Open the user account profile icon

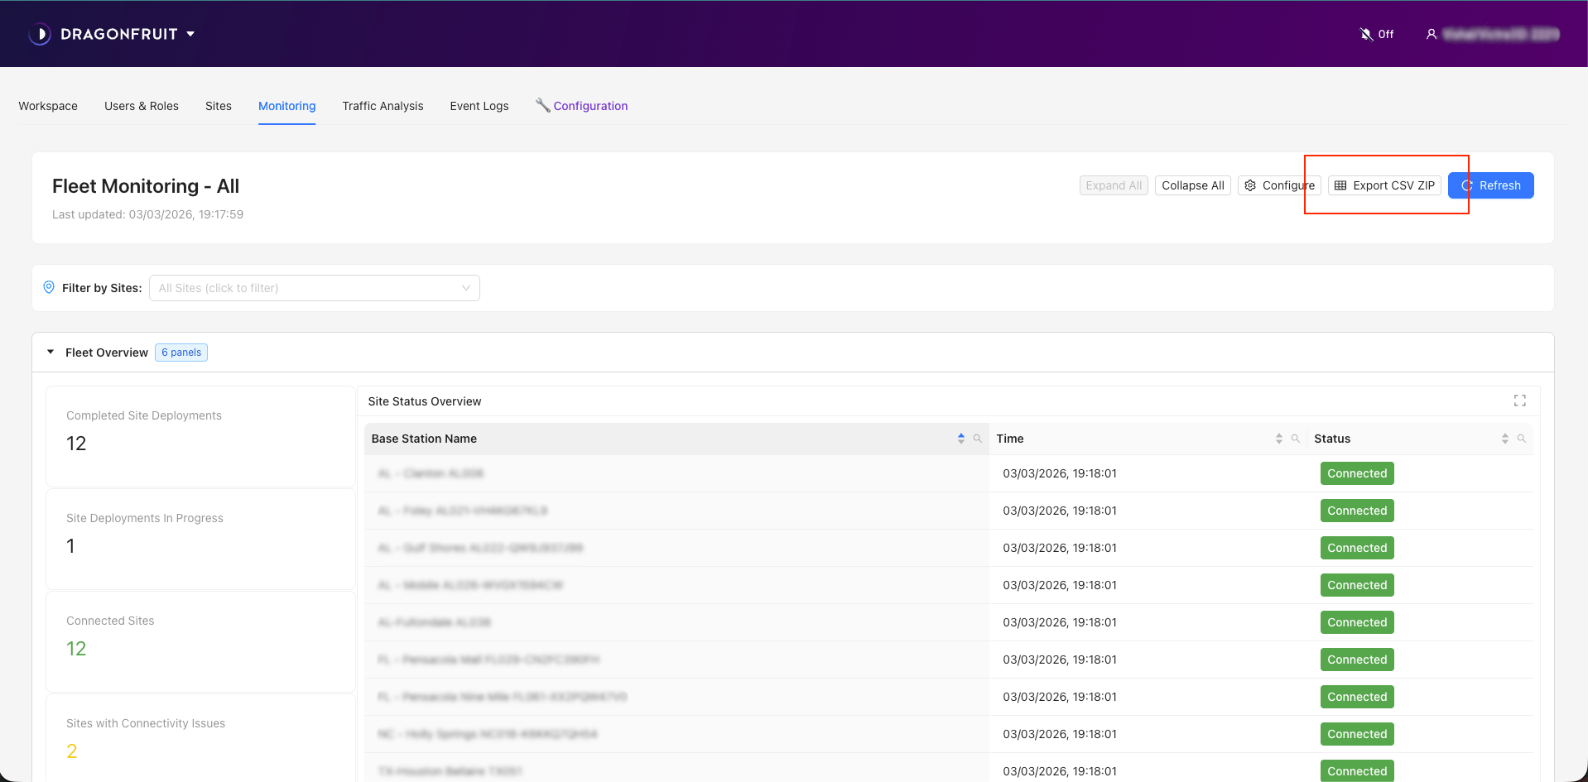point(1431,34)
